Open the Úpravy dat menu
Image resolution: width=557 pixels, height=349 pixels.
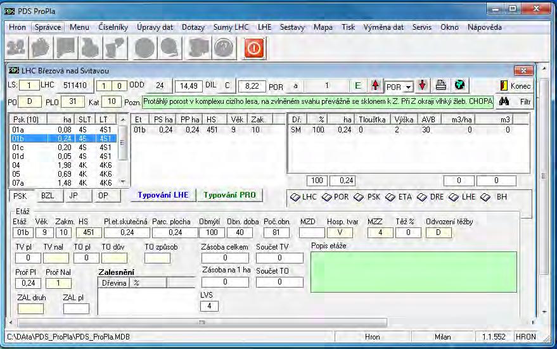coord(155,27)
